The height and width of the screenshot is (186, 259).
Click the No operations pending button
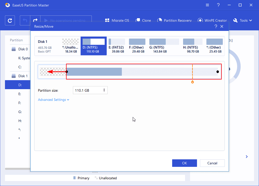(x=66, y=20)
